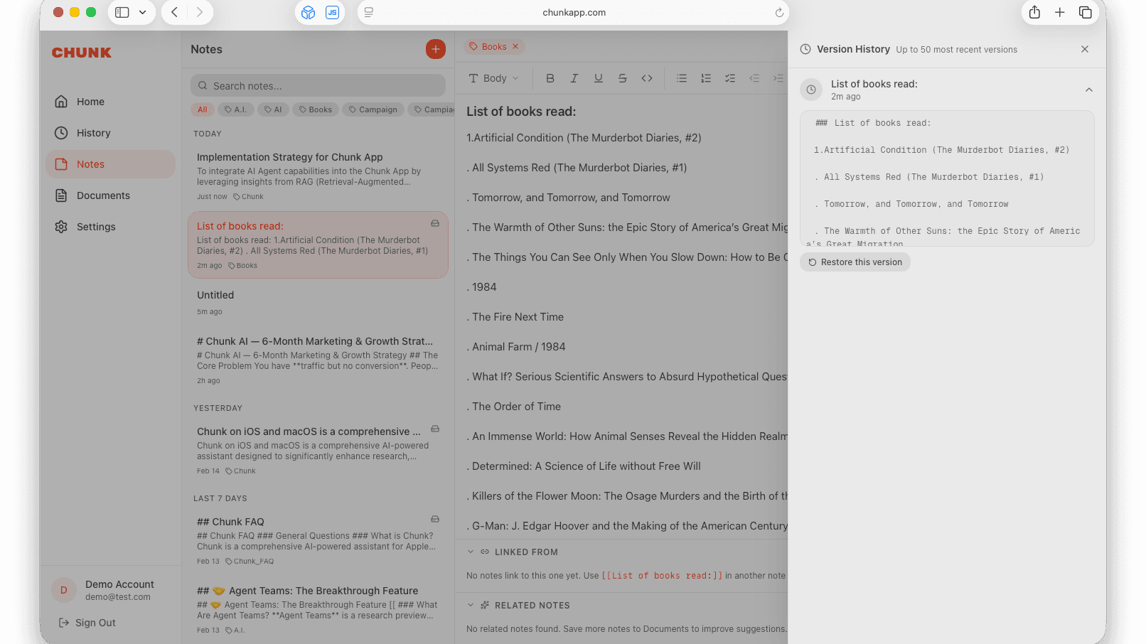Screen dimensions: 1146x644
Task: Create a numbered list
Action: [x=705, y=78]
